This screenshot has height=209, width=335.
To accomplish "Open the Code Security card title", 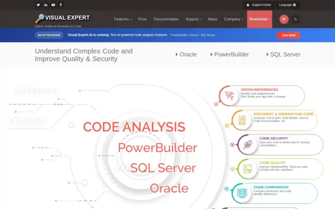I will (x=274, y=138).
